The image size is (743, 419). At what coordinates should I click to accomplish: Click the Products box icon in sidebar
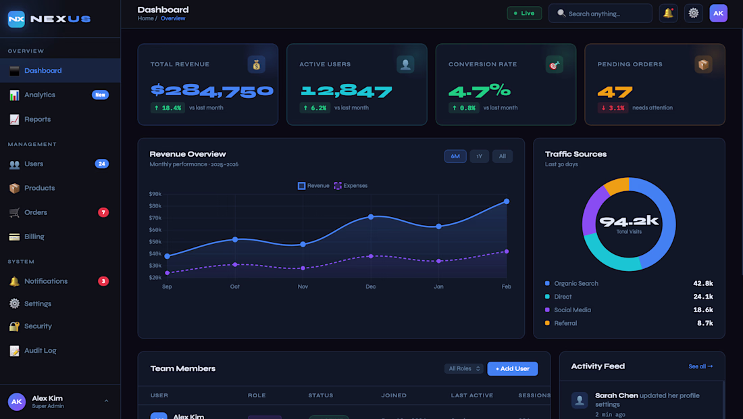(15, 188)
